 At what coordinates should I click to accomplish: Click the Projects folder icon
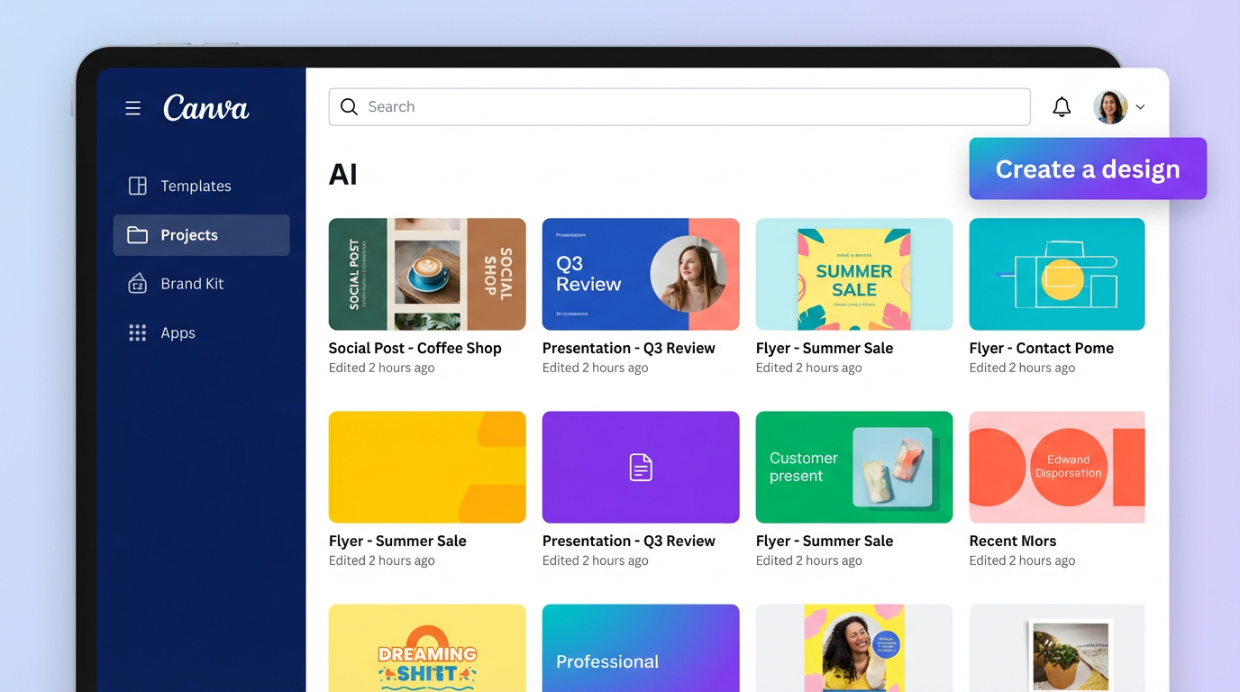click(136, 235)
